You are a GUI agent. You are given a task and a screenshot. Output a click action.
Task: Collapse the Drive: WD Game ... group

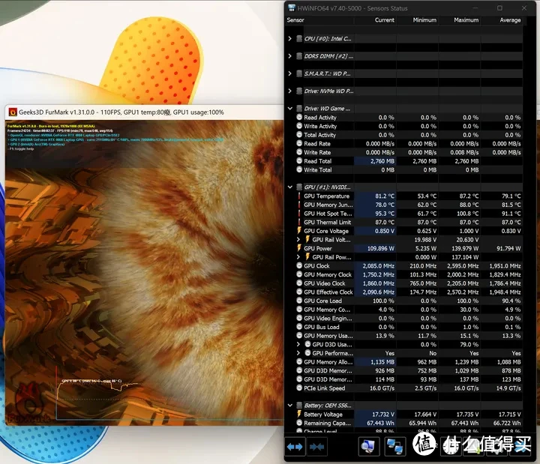coord(290,109)
